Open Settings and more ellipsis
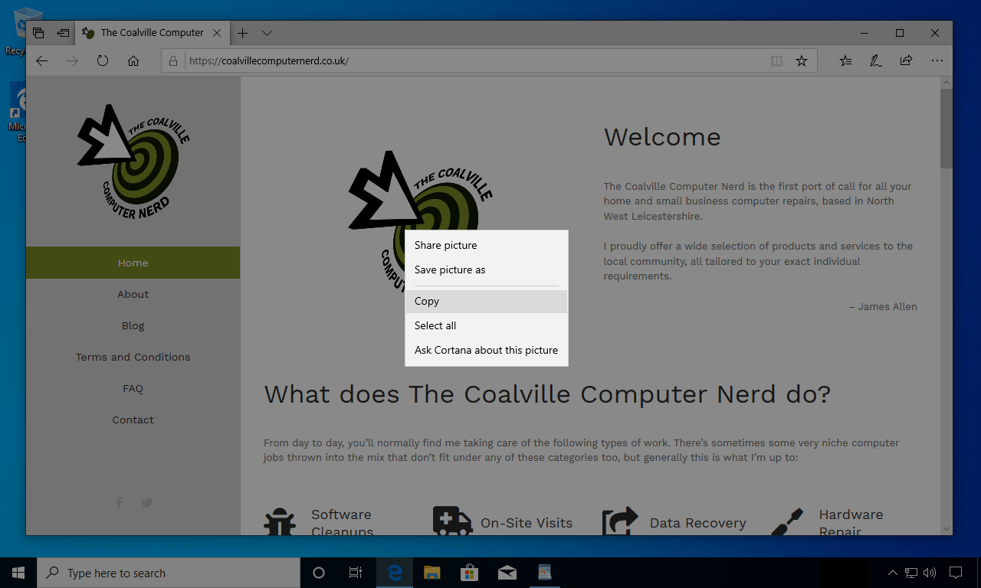The image size is (981, 588). tap(937, 60)
